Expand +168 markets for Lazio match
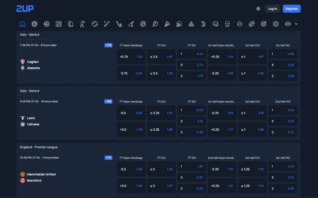318x198 pixels. [x=108, y=101]
